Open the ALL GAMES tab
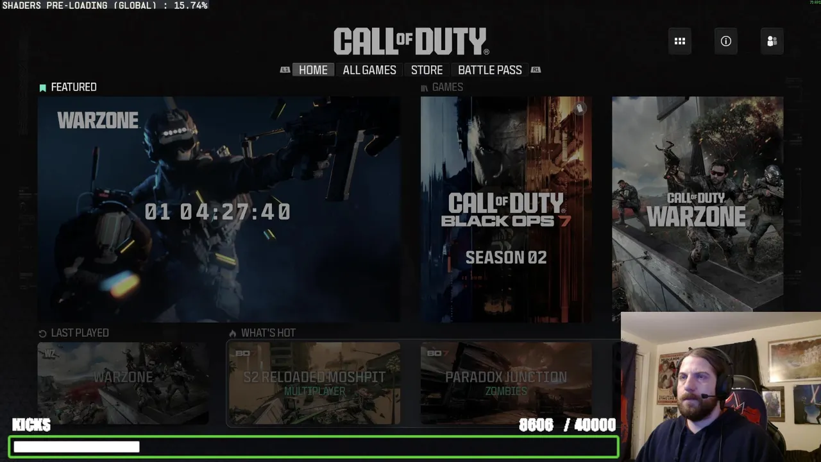The height and width of the screenshot is (462, 821). pos(369,70)
